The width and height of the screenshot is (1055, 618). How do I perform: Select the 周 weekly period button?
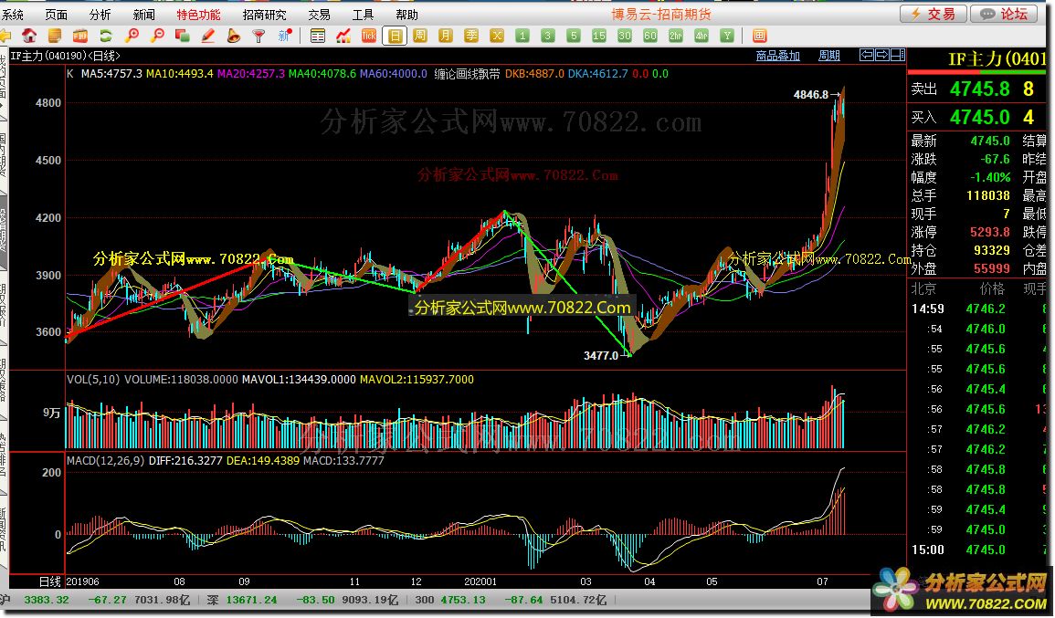pyautogui.click(x=420, y=36)
